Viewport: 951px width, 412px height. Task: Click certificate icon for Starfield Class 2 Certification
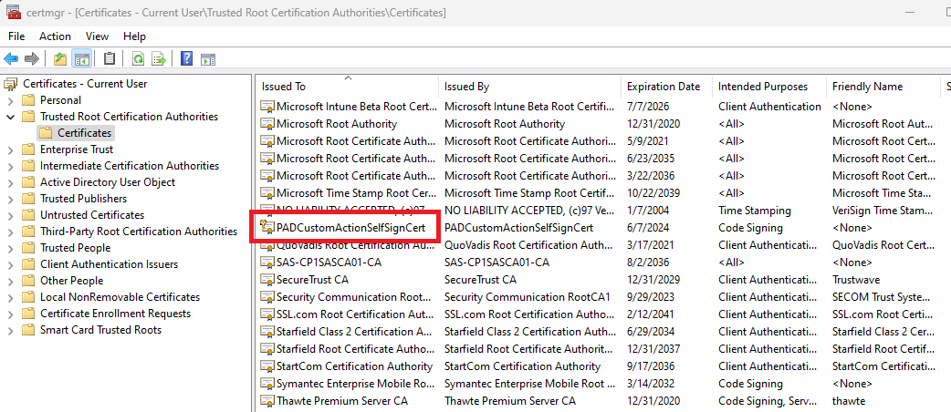(266, 332)
